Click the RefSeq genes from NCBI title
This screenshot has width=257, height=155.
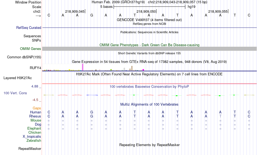pyautogui.click(x=149, y=24)
